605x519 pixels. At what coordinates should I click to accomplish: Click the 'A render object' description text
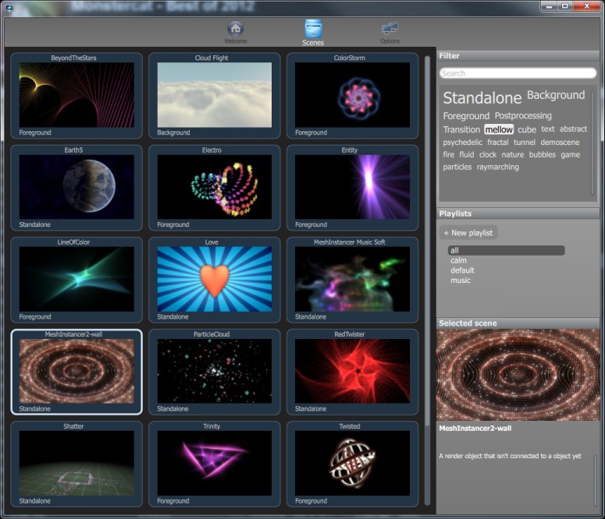click(x=509, y=456)
